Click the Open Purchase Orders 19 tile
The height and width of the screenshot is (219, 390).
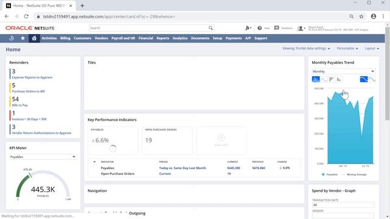coord(167,141)
